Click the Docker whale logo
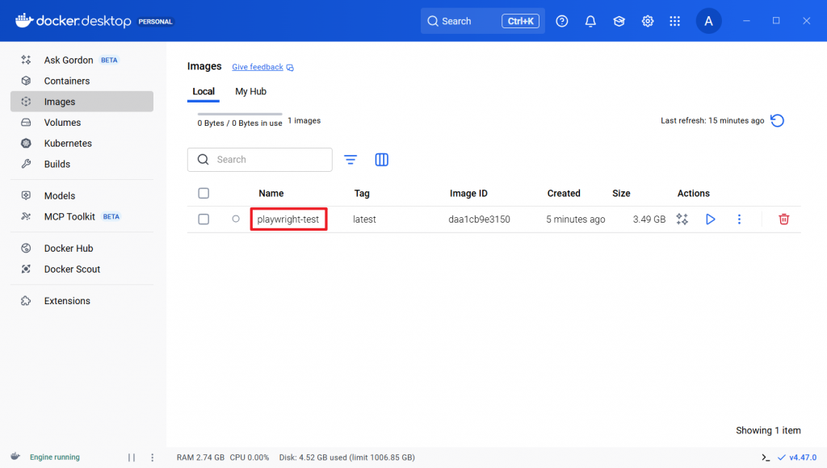 pyautogui.click(x=23, y=20)
